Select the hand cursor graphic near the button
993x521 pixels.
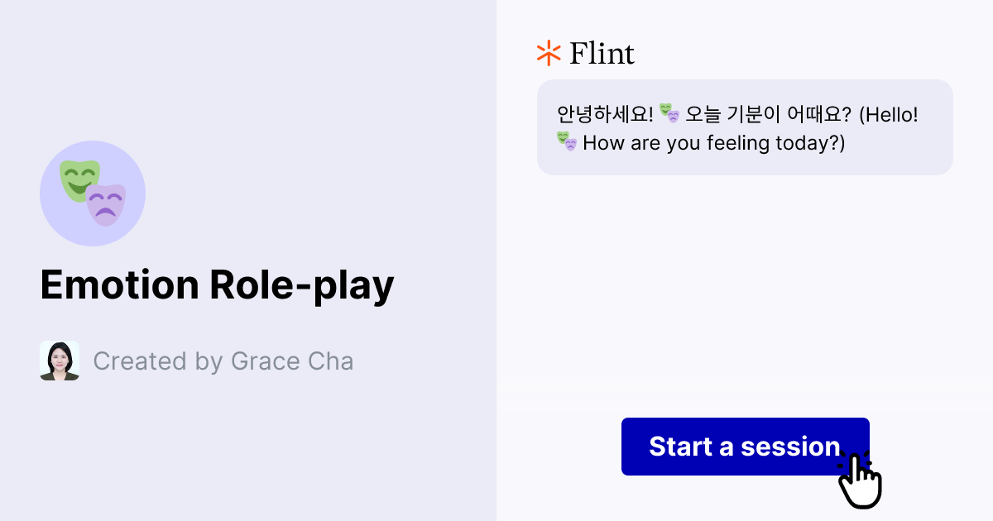861,480
